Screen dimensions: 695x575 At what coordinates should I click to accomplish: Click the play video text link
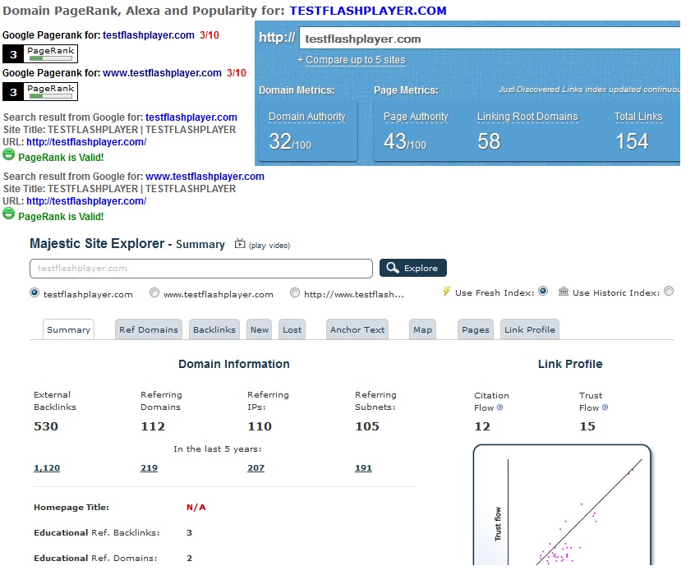269,245
